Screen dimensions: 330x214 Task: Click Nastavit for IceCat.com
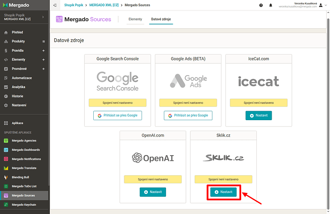(259, 115)
